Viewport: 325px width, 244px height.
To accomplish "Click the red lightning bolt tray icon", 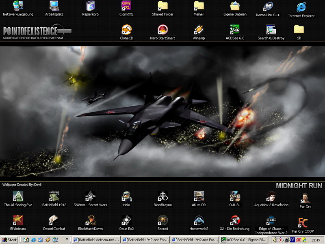I will click(281, 240).
